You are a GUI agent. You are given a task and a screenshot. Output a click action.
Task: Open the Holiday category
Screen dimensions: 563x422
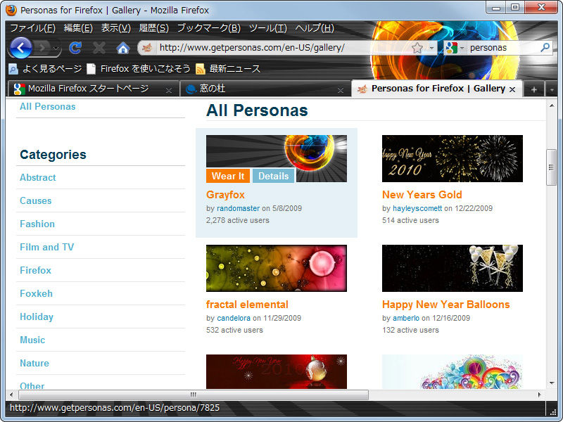(37, 317)
